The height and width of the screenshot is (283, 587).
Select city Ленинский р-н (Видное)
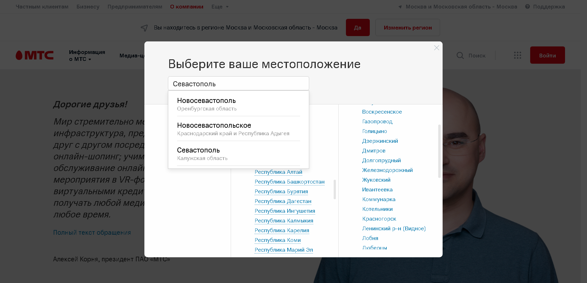(394, 228)
